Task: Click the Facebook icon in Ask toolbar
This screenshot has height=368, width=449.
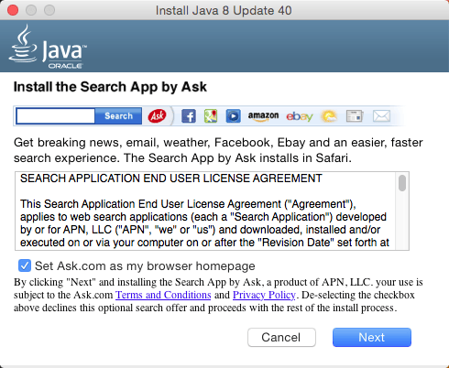Action: click(x=189, y=116)
